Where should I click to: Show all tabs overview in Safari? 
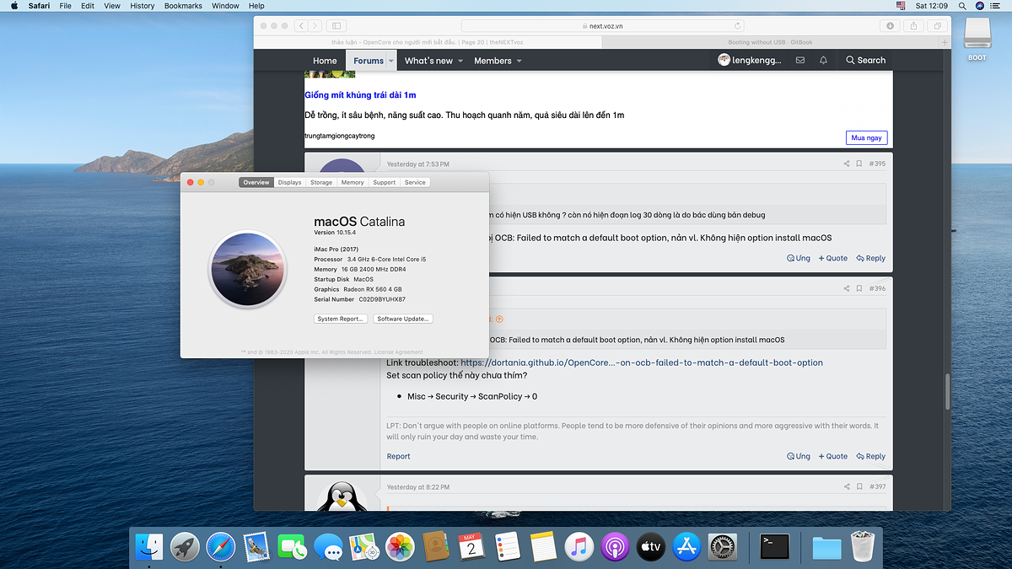click(937, 26)
